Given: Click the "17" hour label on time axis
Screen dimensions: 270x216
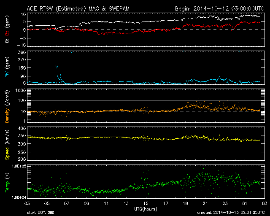Looking at the screenshot, I should click(x=166, y=203).
